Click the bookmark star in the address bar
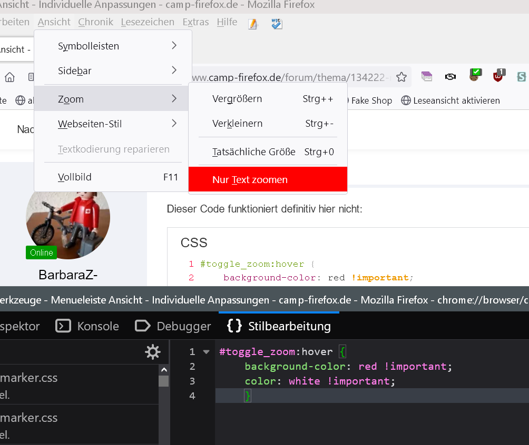This screenshot has height=445, width=529. [x=401, y=77]
